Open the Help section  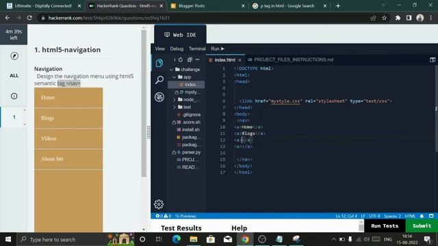coord(239,228)
